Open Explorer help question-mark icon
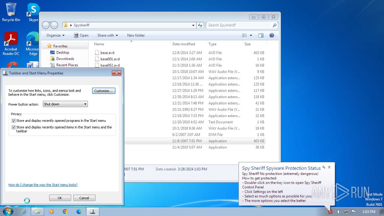This screenshot has width=384, height=216. click(x=272, y=35)
